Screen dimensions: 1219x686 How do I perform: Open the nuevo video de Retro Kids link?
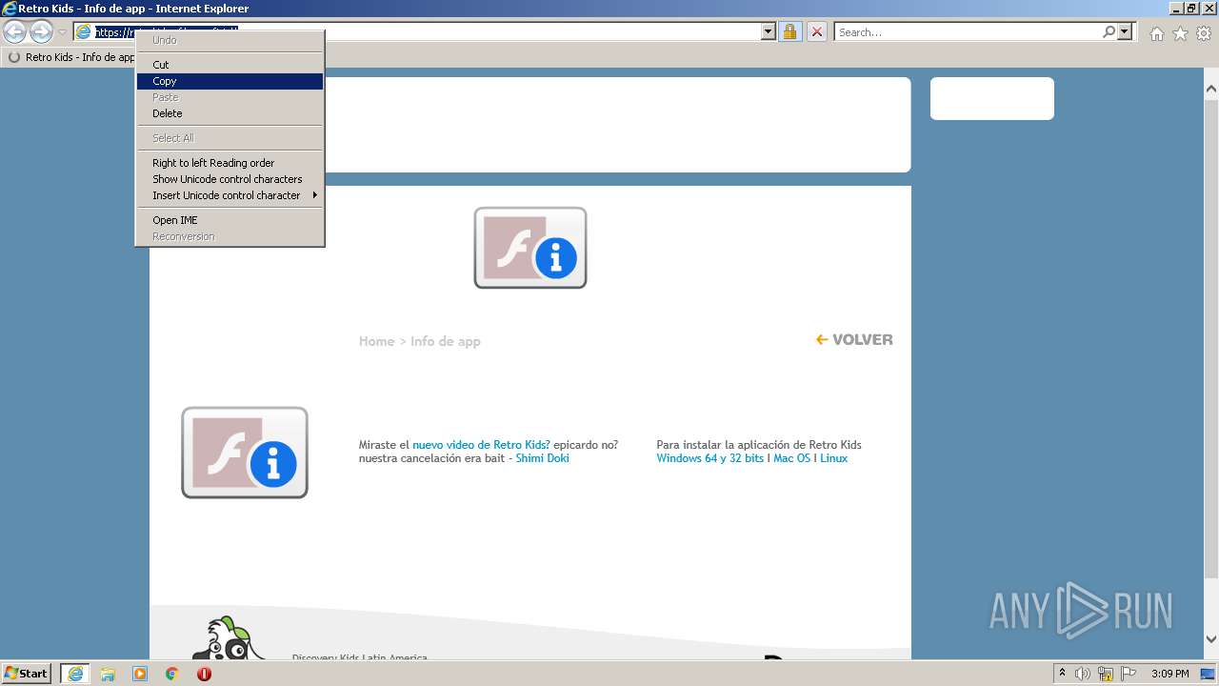(x=481, y=445)
